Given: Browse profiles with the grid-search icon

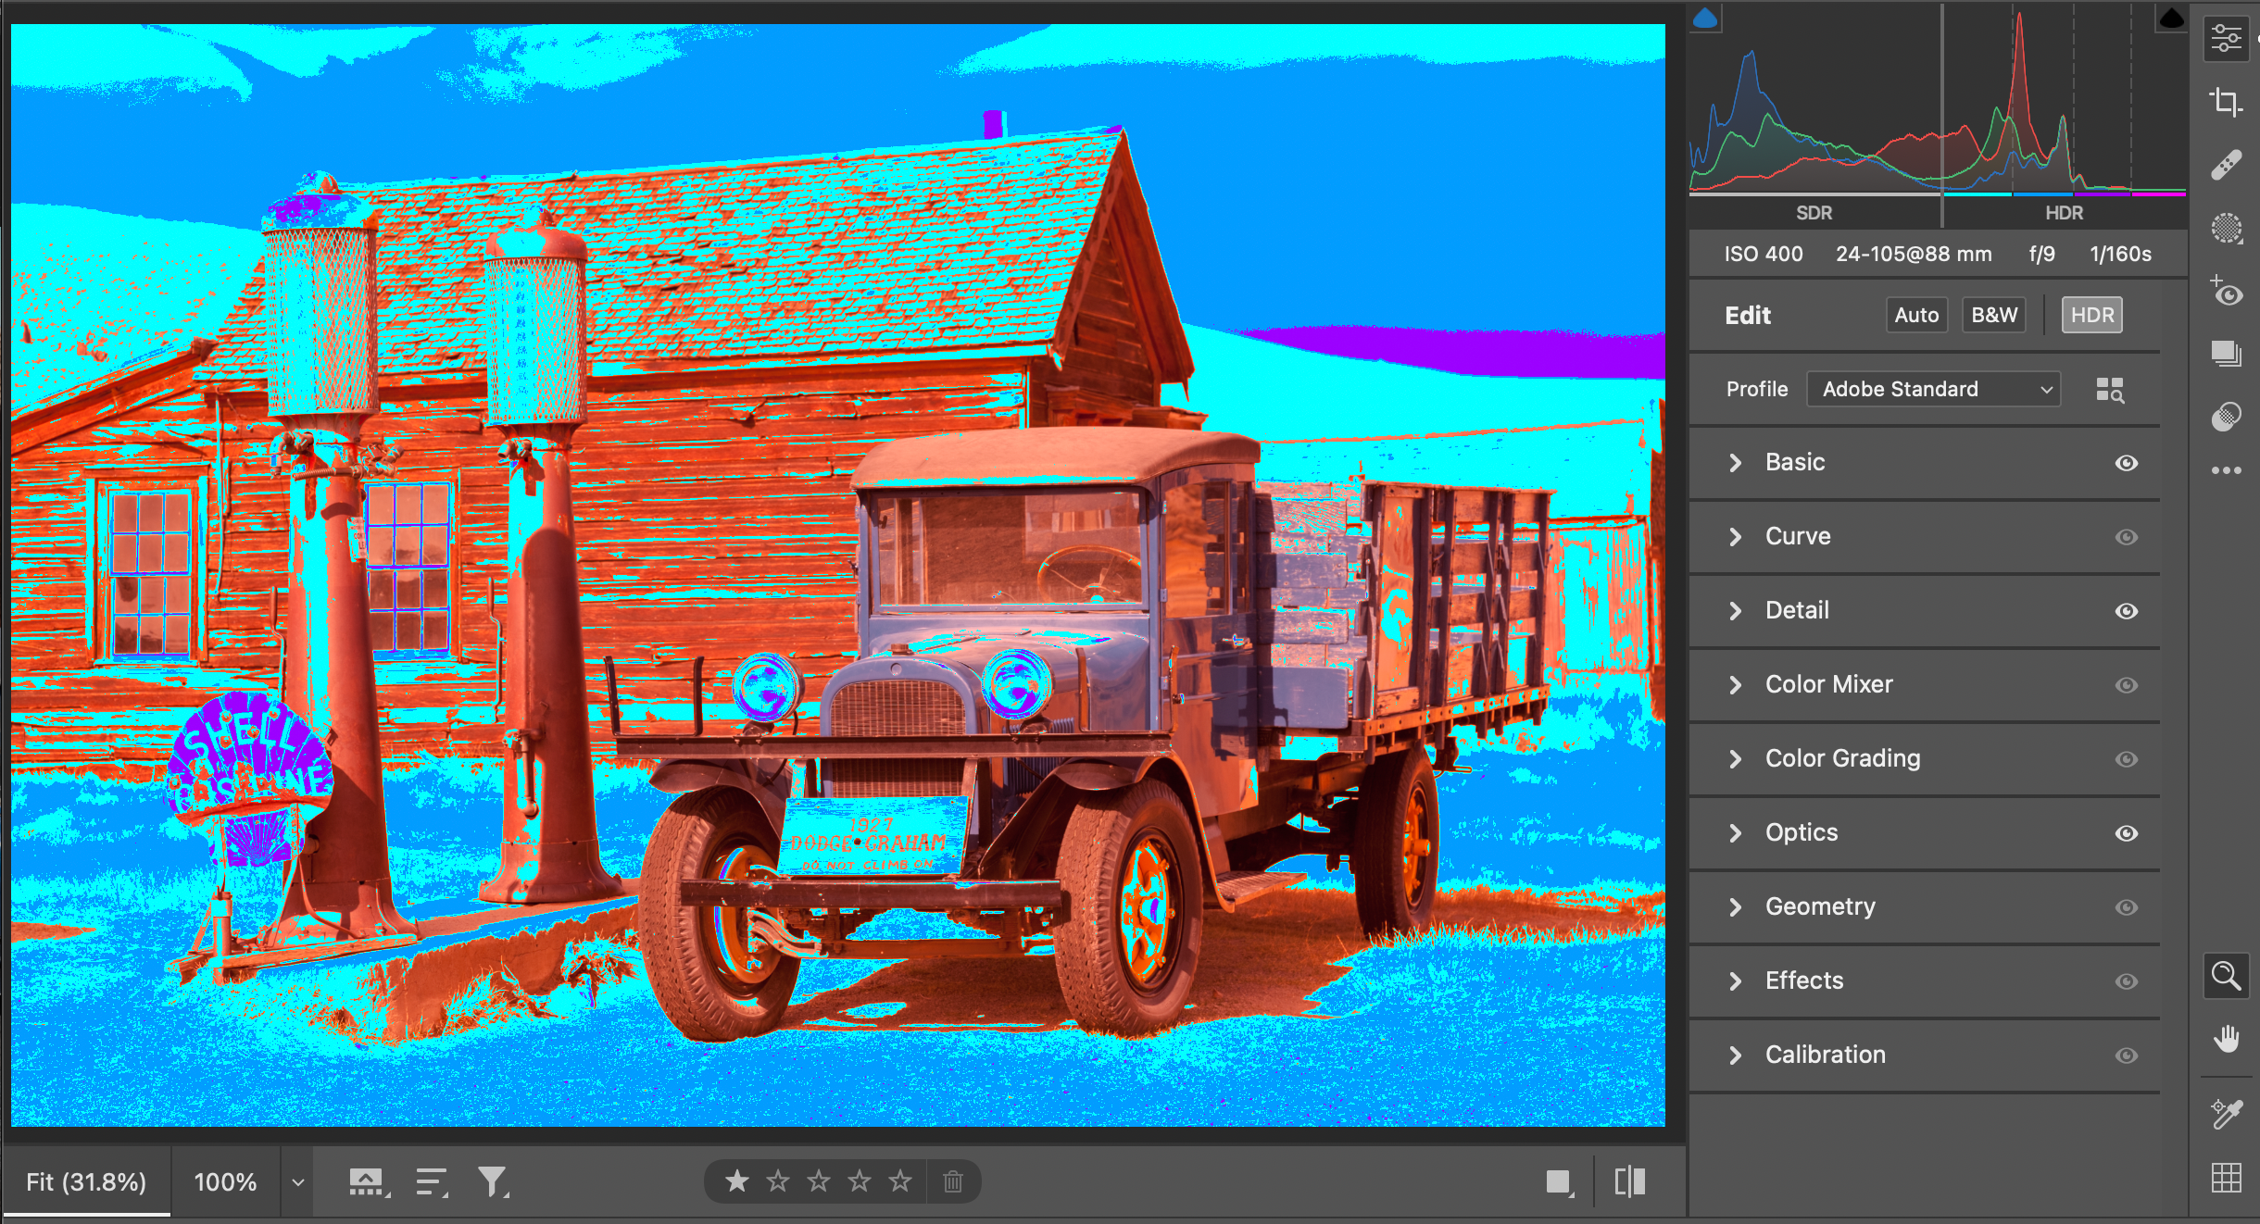Looking at the screenshot, I should click(x=2110, y=390).
